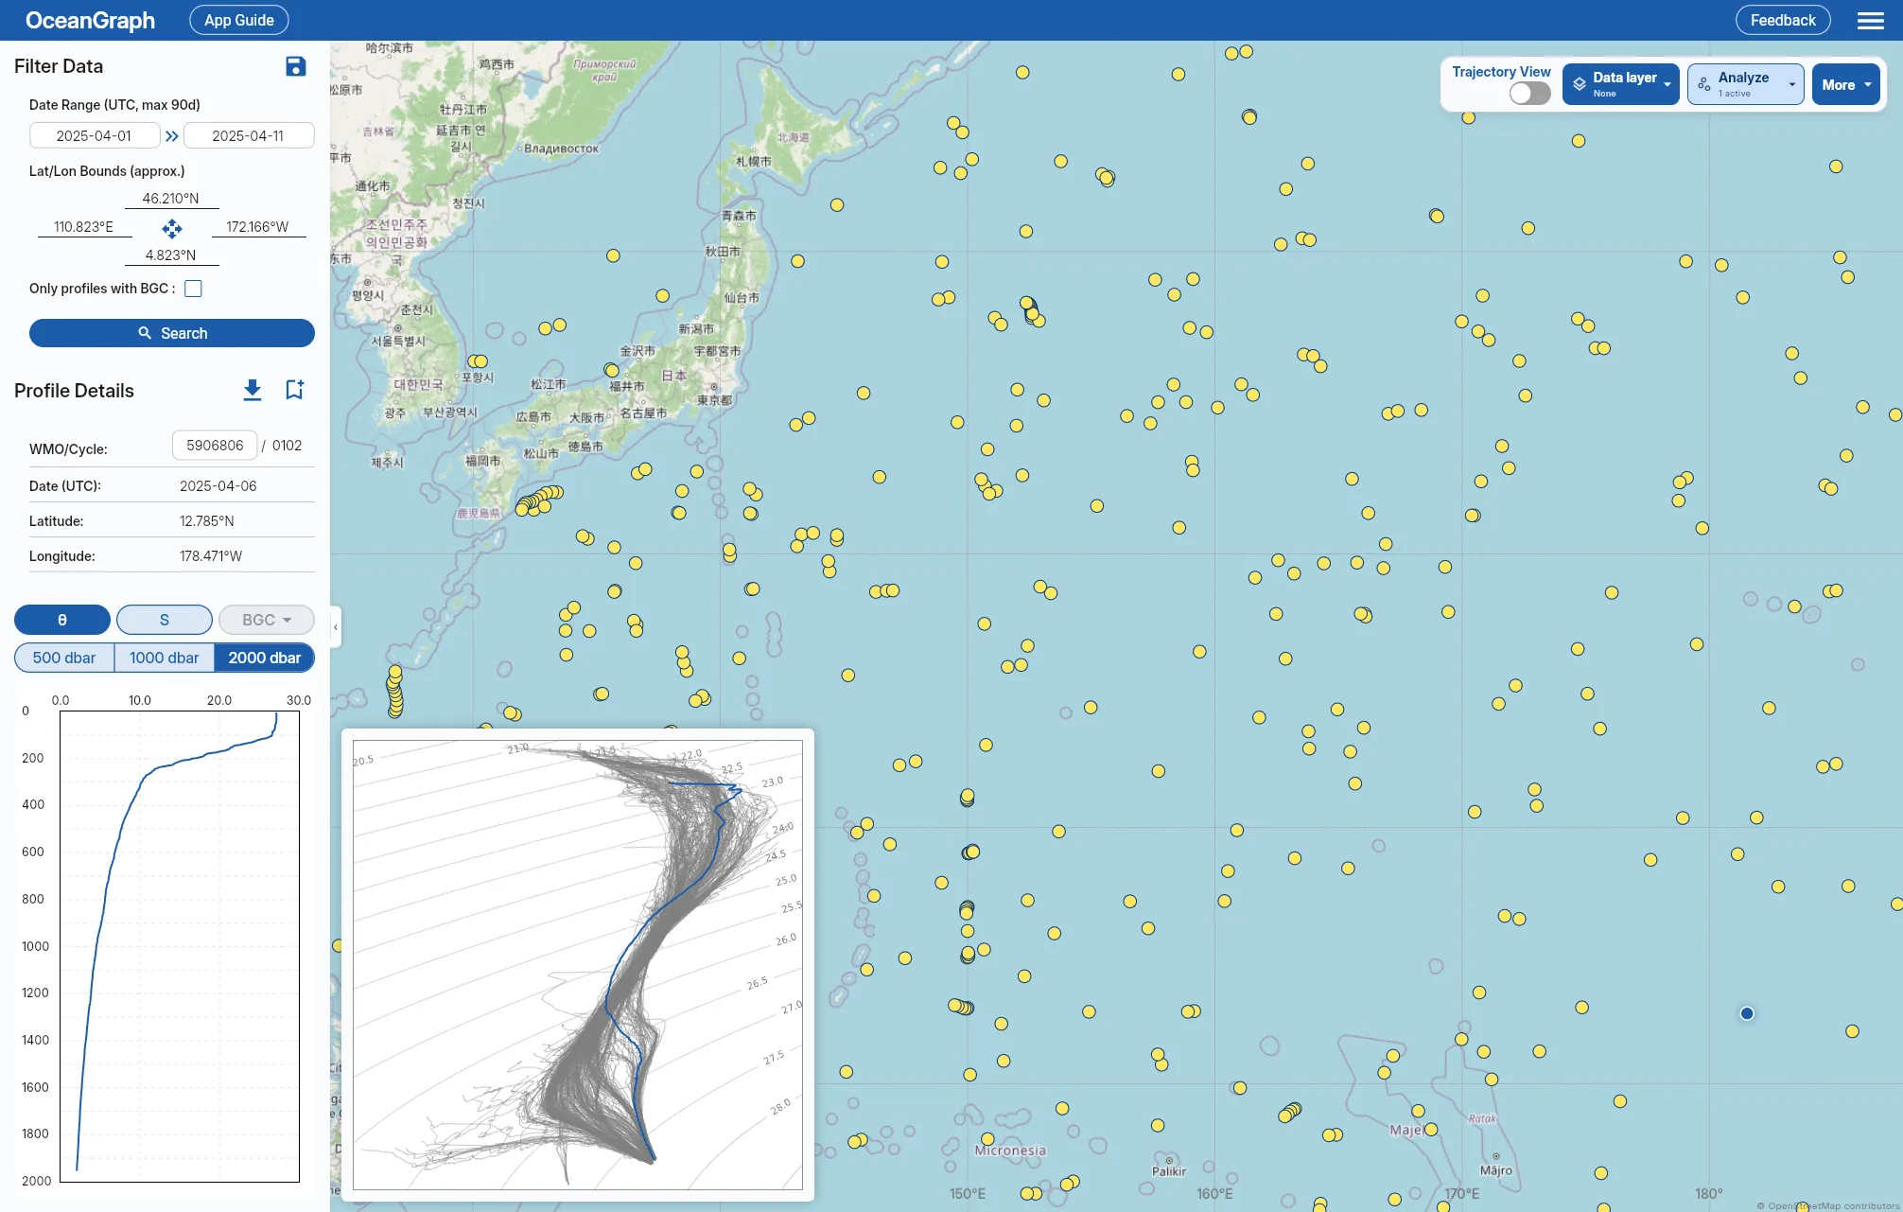Select the 2000 dbar depth option

click(x=265, y=658)
